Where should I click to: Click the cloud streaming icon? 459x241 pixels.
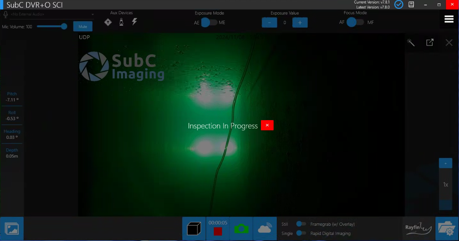(x=265, y=229)
